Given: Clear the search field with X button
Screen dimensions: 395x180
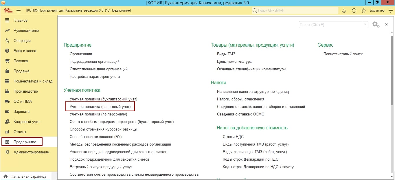Looking at the screenshot, I should click(x=365, y=25).
